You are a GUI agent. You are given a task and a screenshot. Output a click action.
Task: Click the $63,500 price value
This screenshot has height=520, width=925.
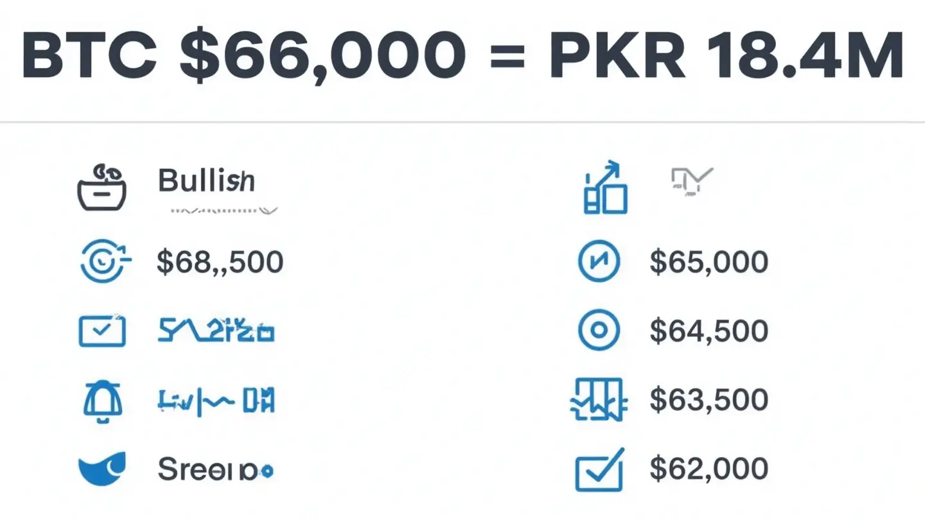point(709,399)
